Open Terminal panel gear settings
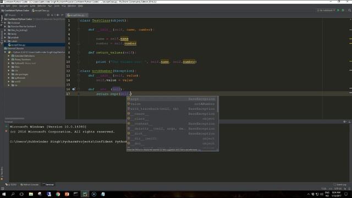 click(x=345, y=122)
